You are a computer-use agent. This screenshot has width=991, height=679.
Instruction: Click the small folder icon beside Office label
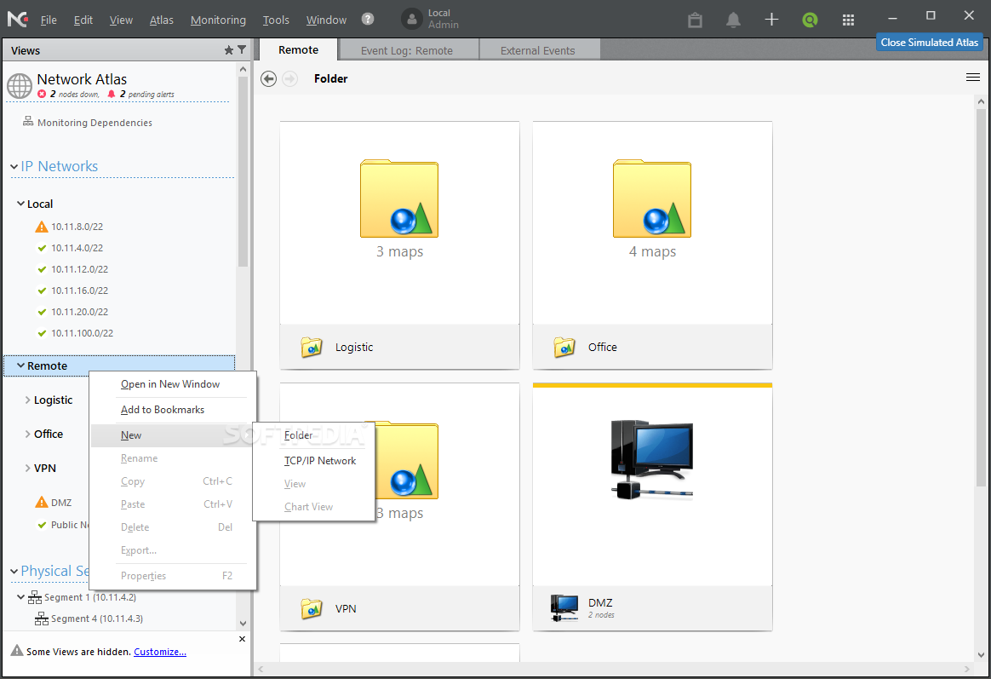564,347
